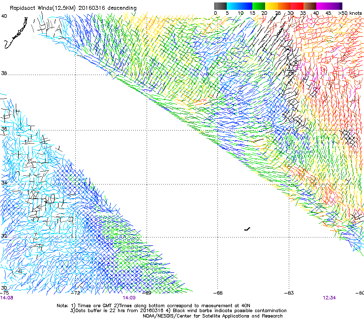
Task: Click the longitude label '-75'
Action: [4, 293]
